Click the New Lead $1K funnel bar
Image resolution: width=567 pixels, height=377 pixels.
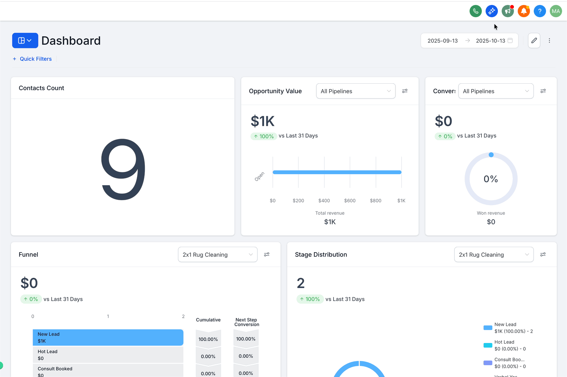coord(108,337)
